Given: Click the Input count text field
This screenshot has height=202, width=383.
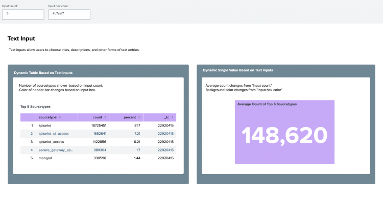Looking at the screenshot, I should (x=23, y=15).
